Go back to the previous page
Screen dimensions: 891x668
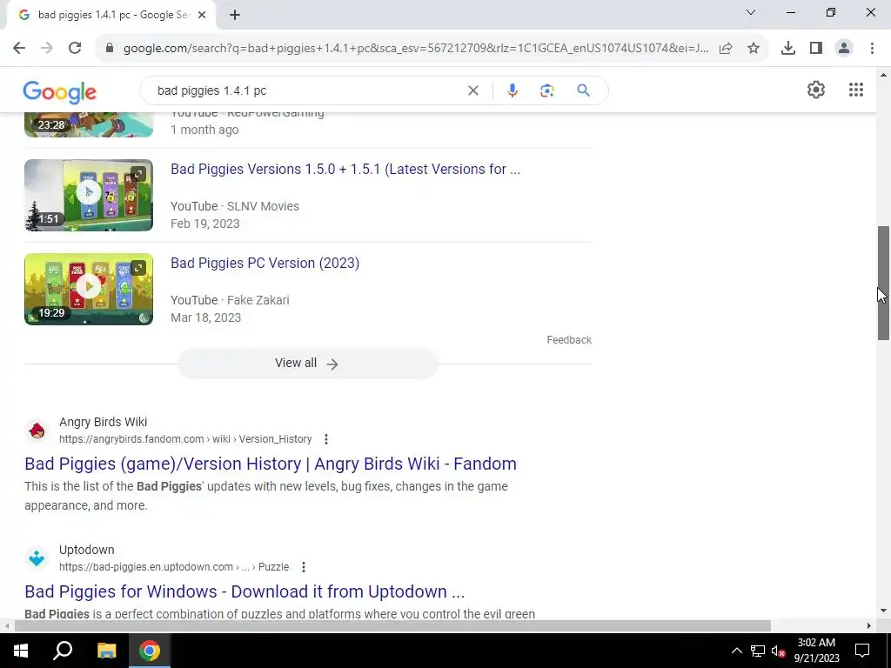[19, 49]
